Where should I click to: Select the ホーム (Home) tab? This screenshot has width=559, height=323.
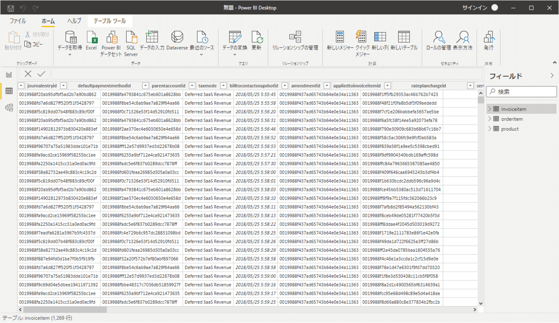(x=48, y=21)
